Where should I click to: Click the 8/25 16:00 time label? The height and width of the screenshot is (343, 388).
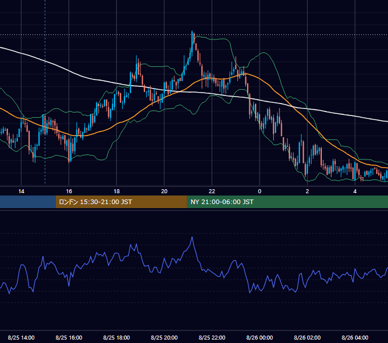[69, 337]
